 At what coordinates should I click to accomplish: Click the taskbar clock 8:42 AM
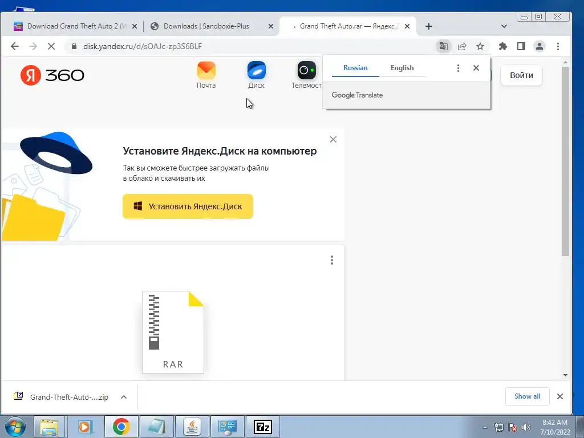(555, 427)
